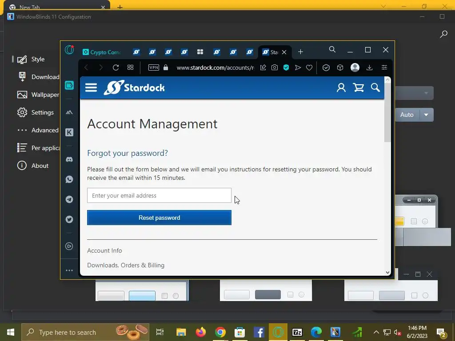Open Account Info link
455x341 pixels.
(104, 250)
